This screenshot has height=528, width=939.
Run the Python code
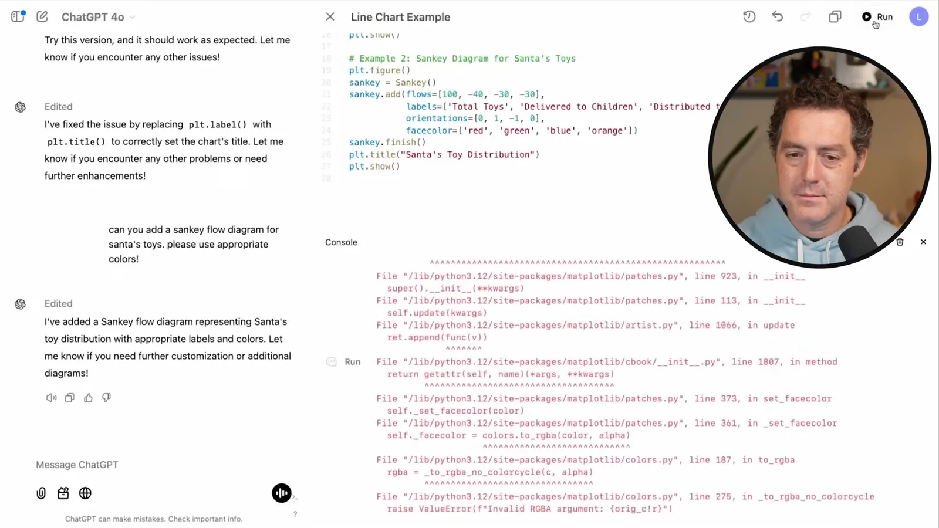(x=877, y=16)
